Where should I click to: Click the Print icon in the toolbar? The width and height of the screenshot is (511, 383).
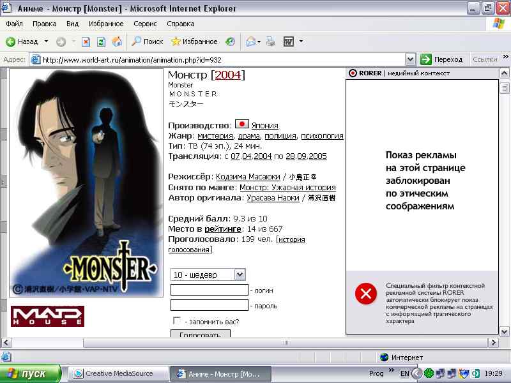270,41
